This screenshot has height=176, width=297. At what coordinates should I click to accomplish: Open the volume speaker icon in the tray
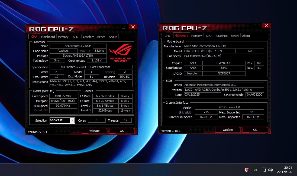click(270, 170)
